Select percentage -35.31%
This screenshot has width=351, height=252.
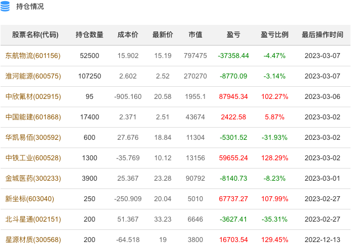click(274, 219)
